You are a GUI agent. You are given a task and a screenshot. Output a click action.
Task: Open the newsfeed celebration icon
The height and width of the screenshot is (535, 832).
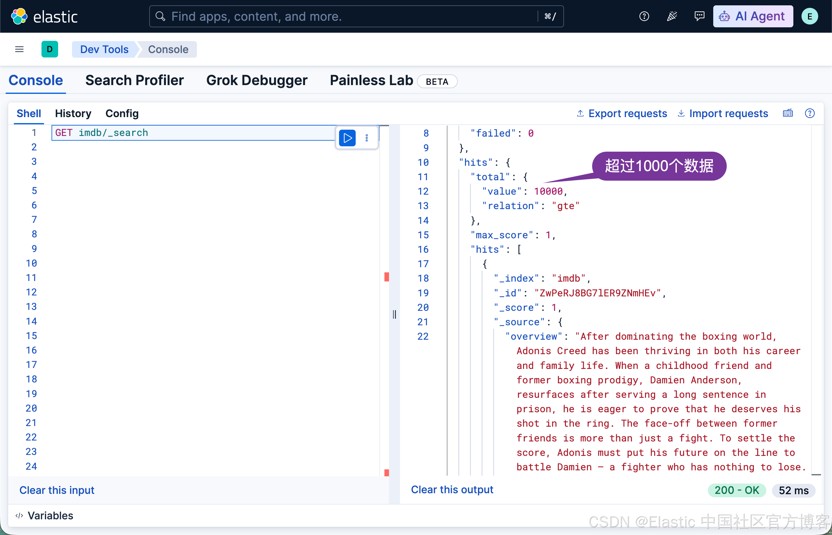click(x=672, y=16)
